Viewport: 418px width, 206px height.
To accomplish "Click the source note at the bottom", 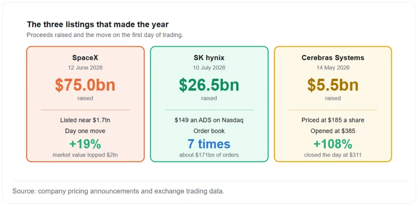I will [x=118, y=191].
